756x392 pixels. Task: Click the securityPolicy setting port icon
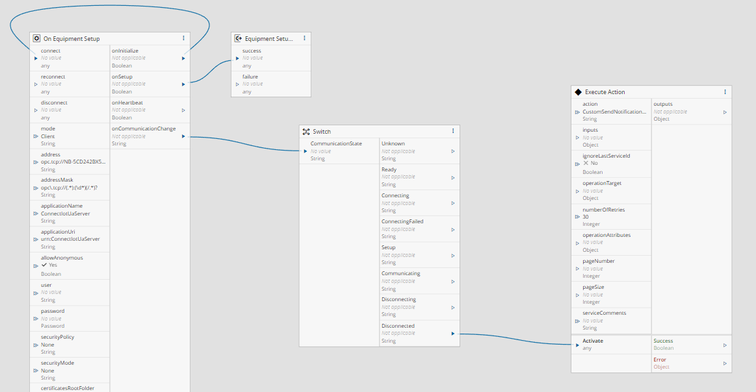coord(36,345)
